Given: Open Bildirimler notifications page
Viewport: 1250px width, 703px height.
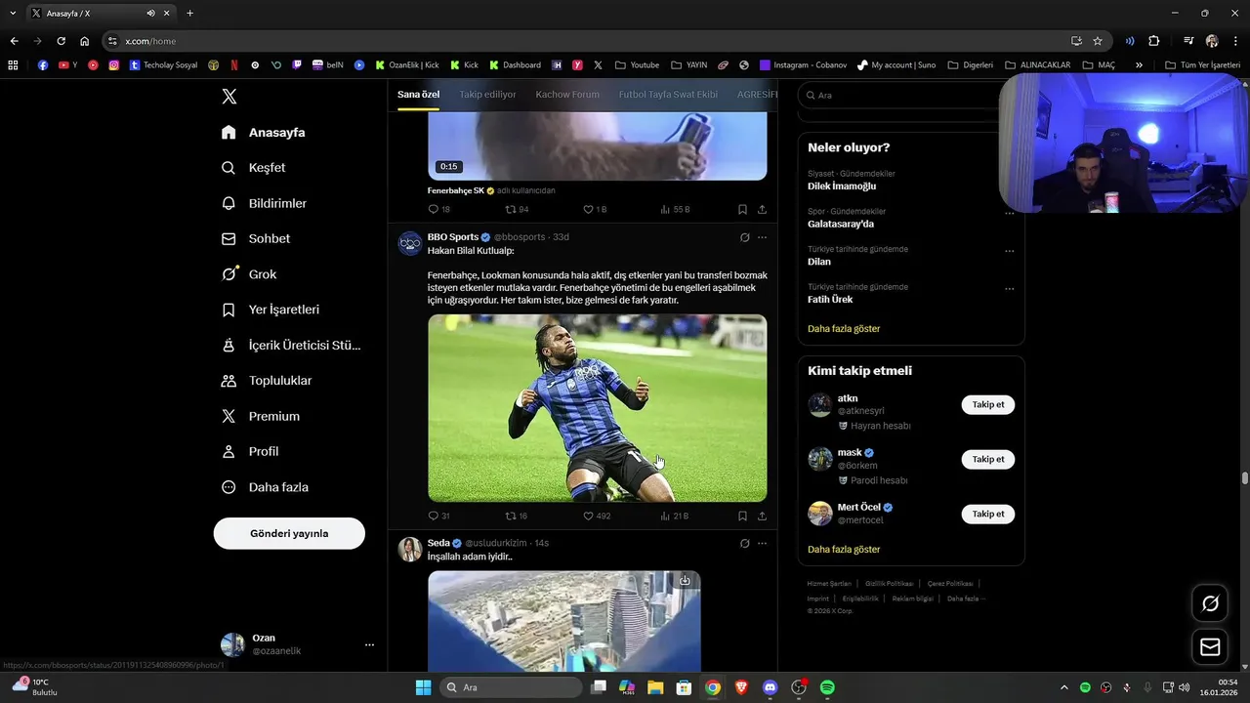Looking at the screenshot, I should [x=265, y=203].
